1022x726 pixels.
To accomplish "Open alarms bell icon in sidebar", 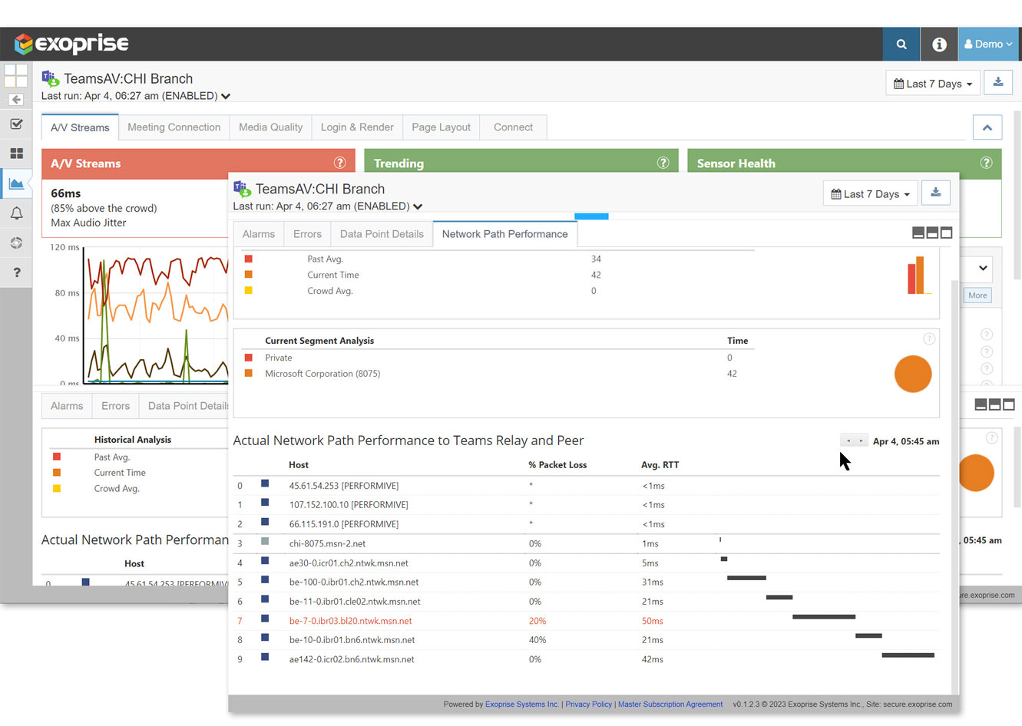I will (x=16, y=213).
